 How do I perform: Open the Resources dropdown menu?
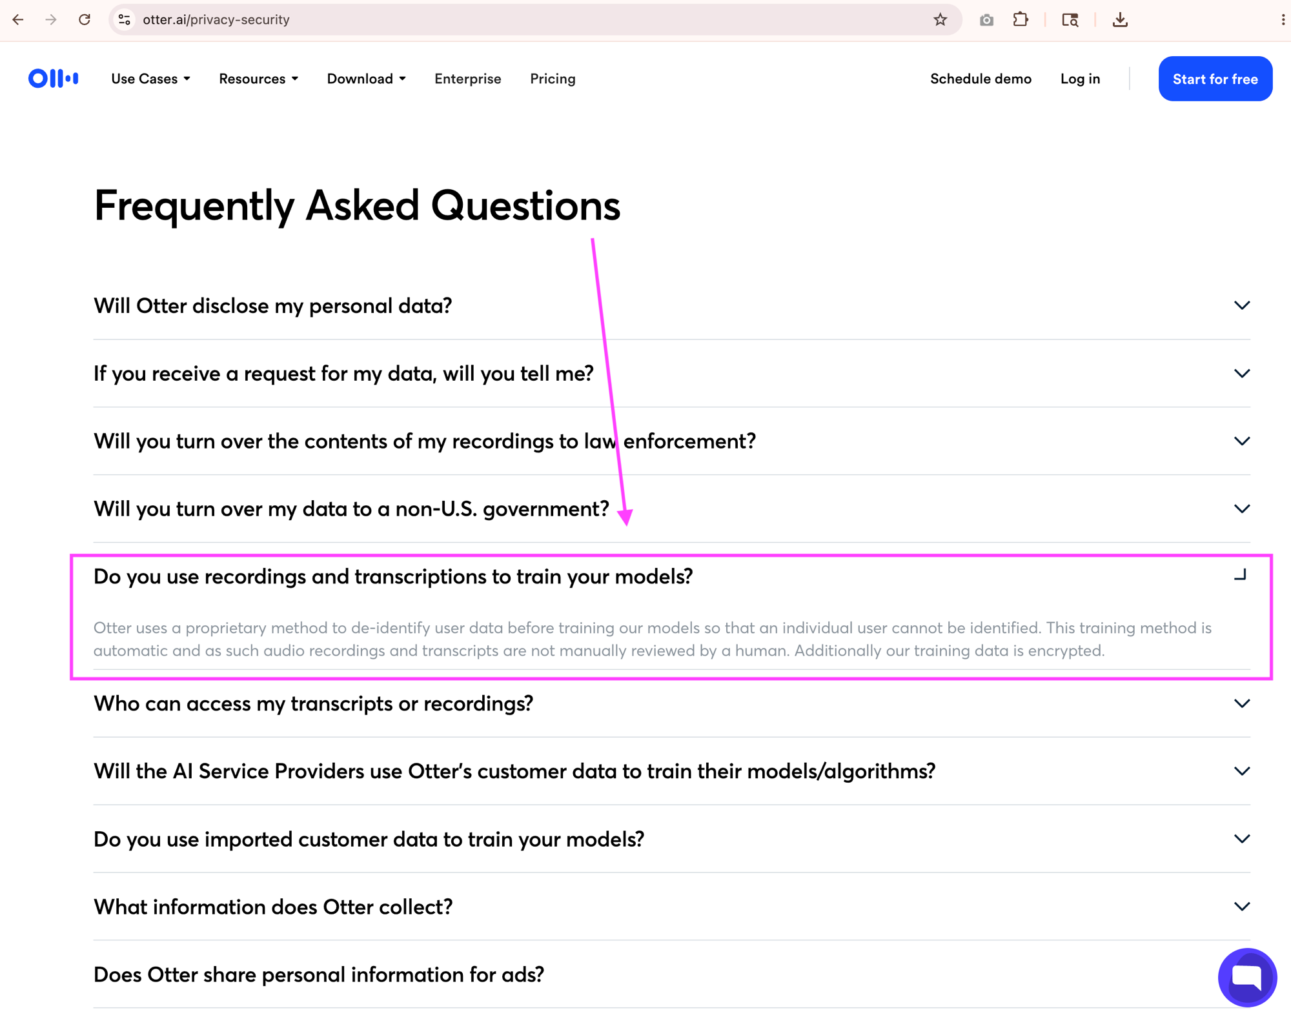258,79
